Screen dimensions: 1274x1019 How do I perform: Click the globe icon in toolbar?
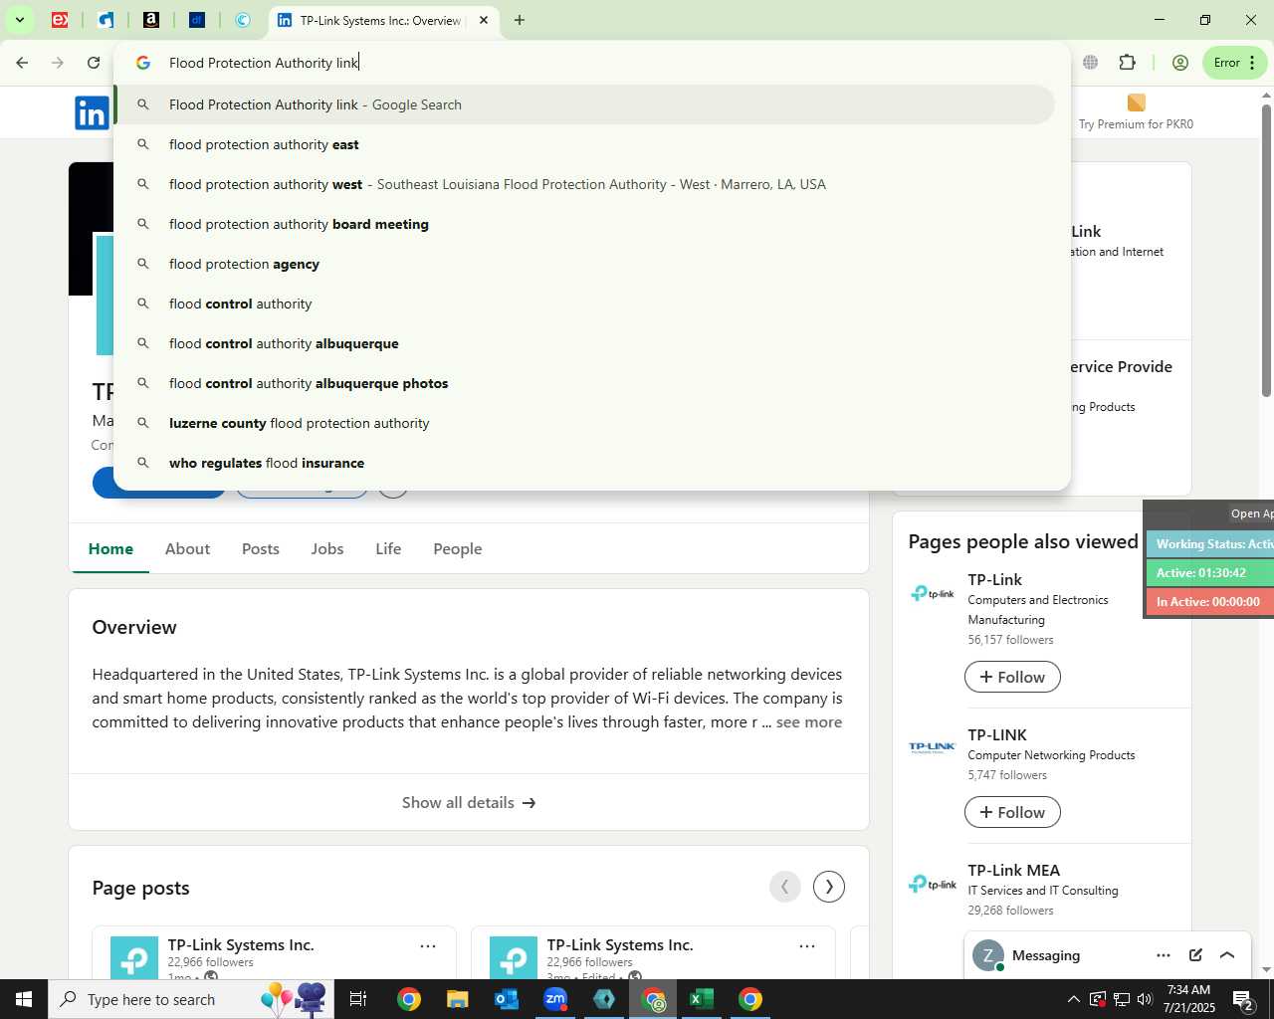1091,63
